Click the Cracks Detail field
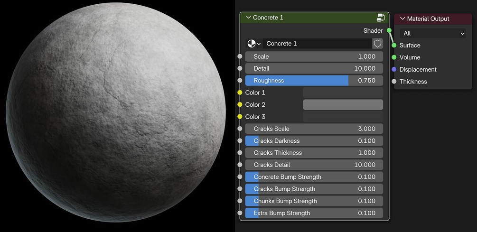This screenshot has height=232, width=477. [314, 165]
